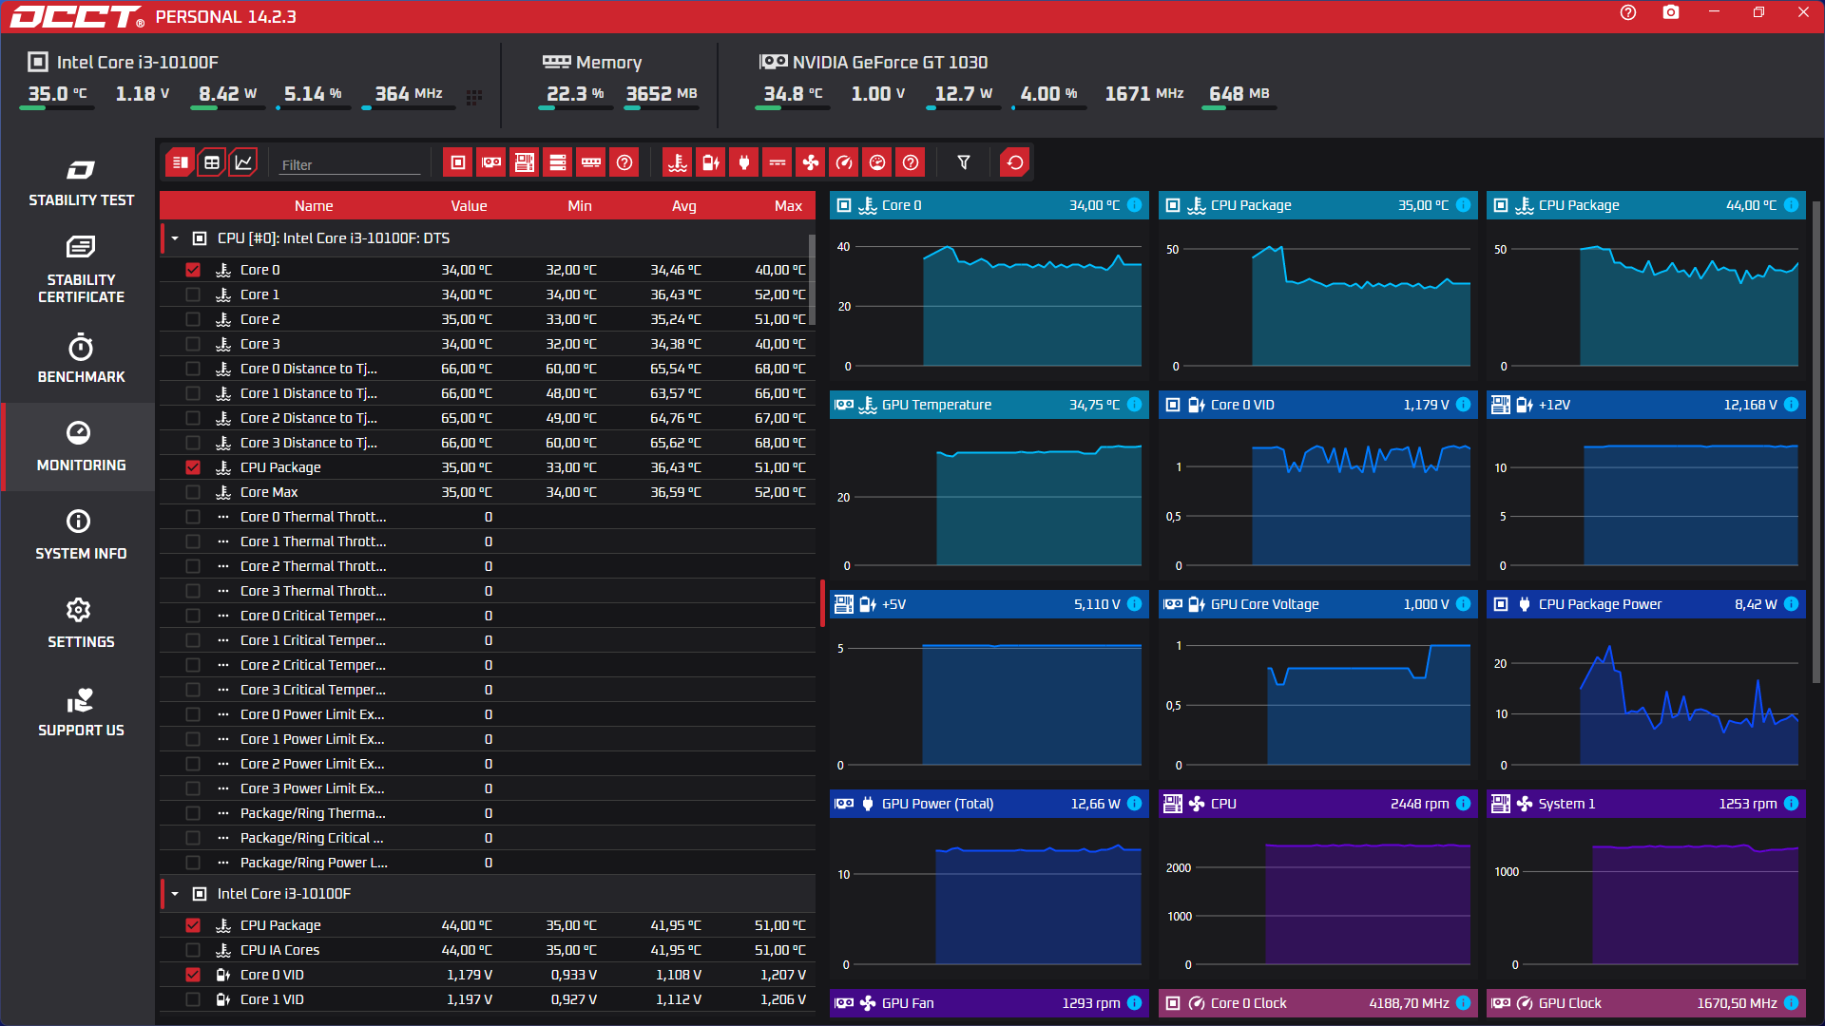Image resolution: width=1825 pixels, height=1026 pixels.
Task: Sort table by the Value column
Action: coord(469,206)
